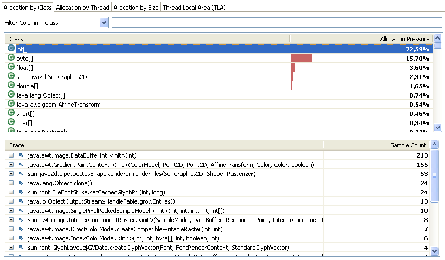
Task: Click the 72,59% allocation pressure value
Action: (x=417, y=49)
